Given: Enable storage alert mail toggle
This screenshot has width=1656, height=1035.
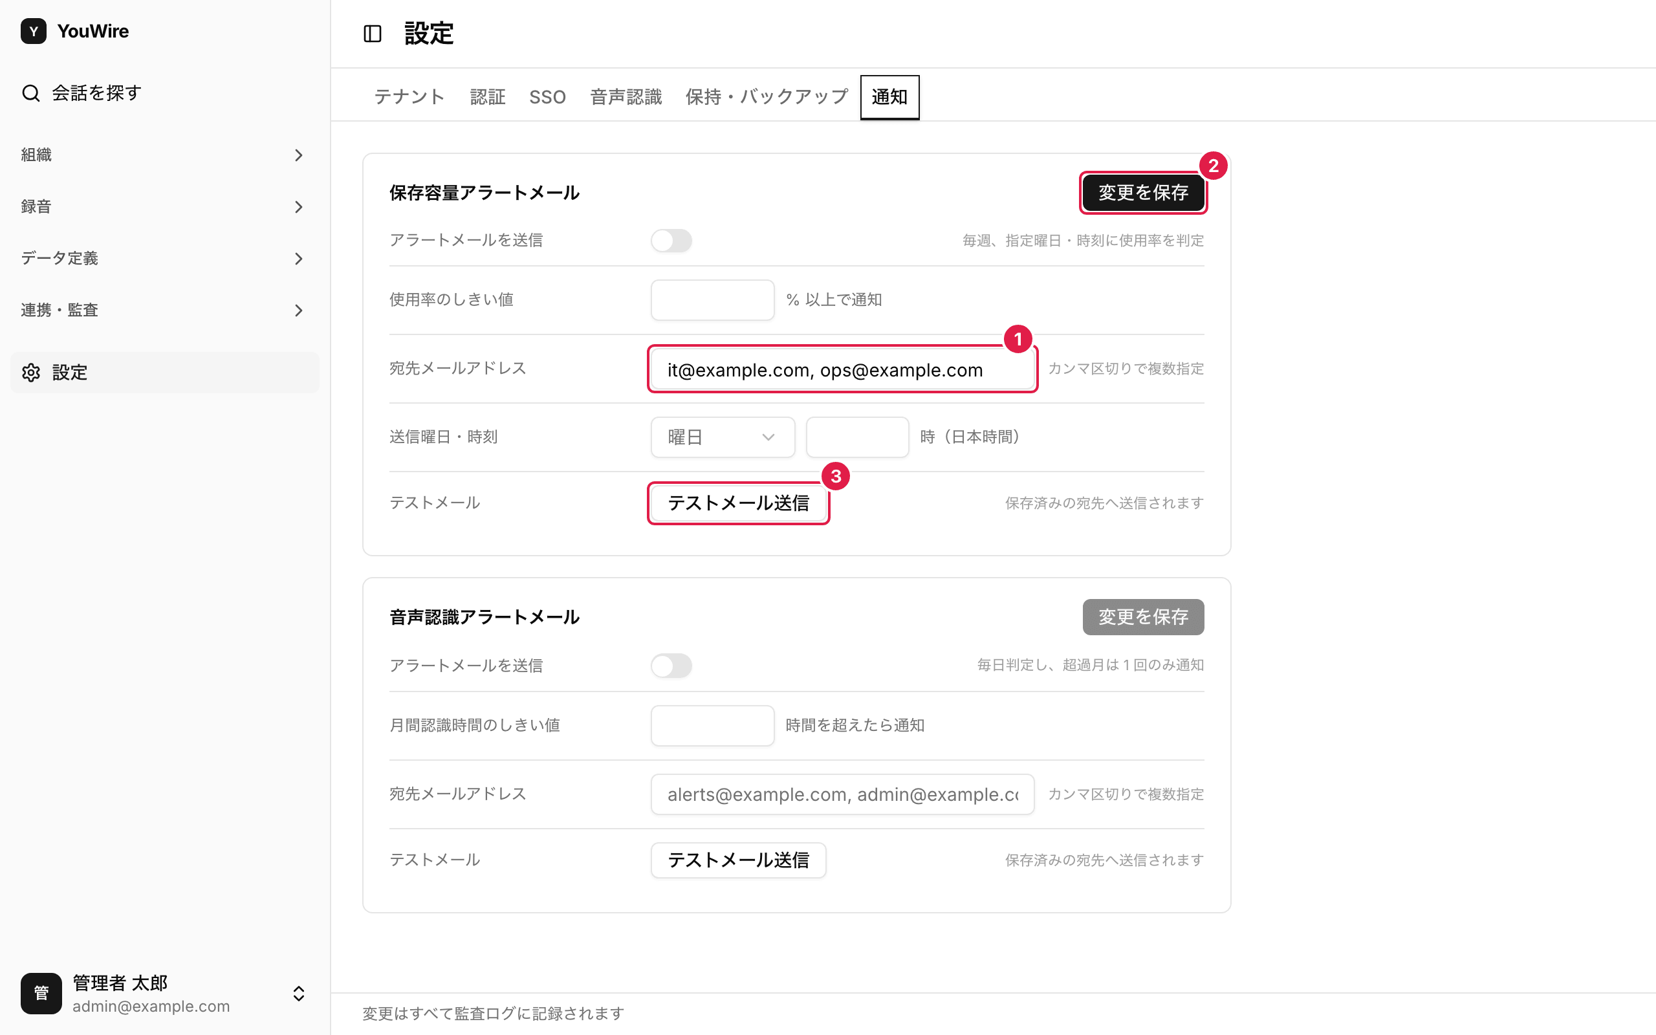Looking at the screenshot, I should (671, 241).
